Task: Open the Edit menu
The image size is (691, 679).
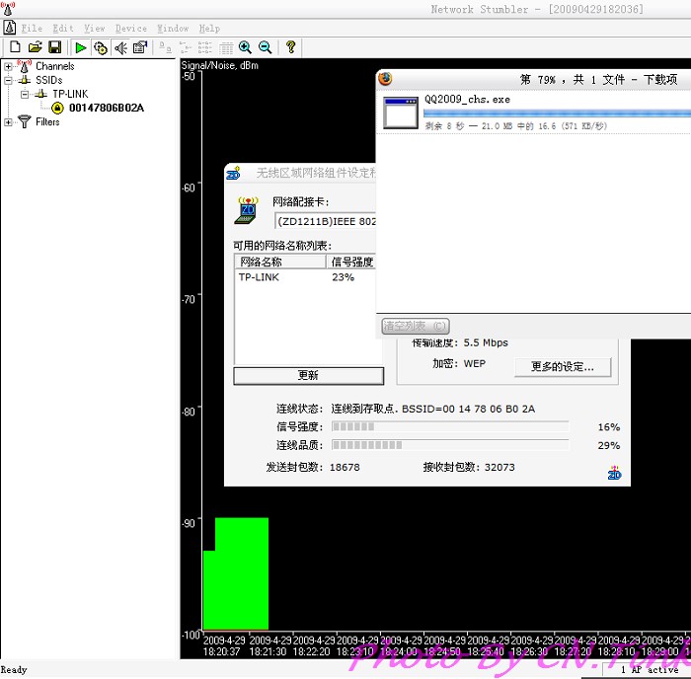Action: (x=63, y=29)
